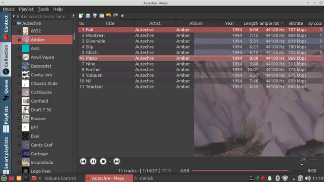Expand the 6852 album node
Viewport: 324px width, 182px height.
pos(19,31)
